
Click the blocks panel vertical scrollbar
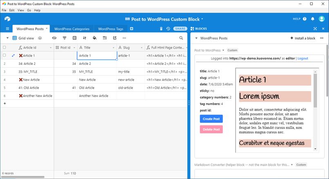pos(327,70)
